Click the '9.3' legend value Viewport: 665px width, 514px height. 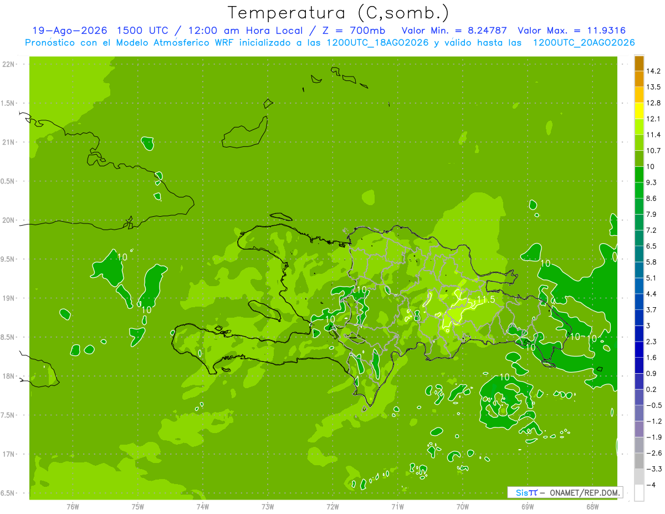pyautogui.click(x=651, y=182)
